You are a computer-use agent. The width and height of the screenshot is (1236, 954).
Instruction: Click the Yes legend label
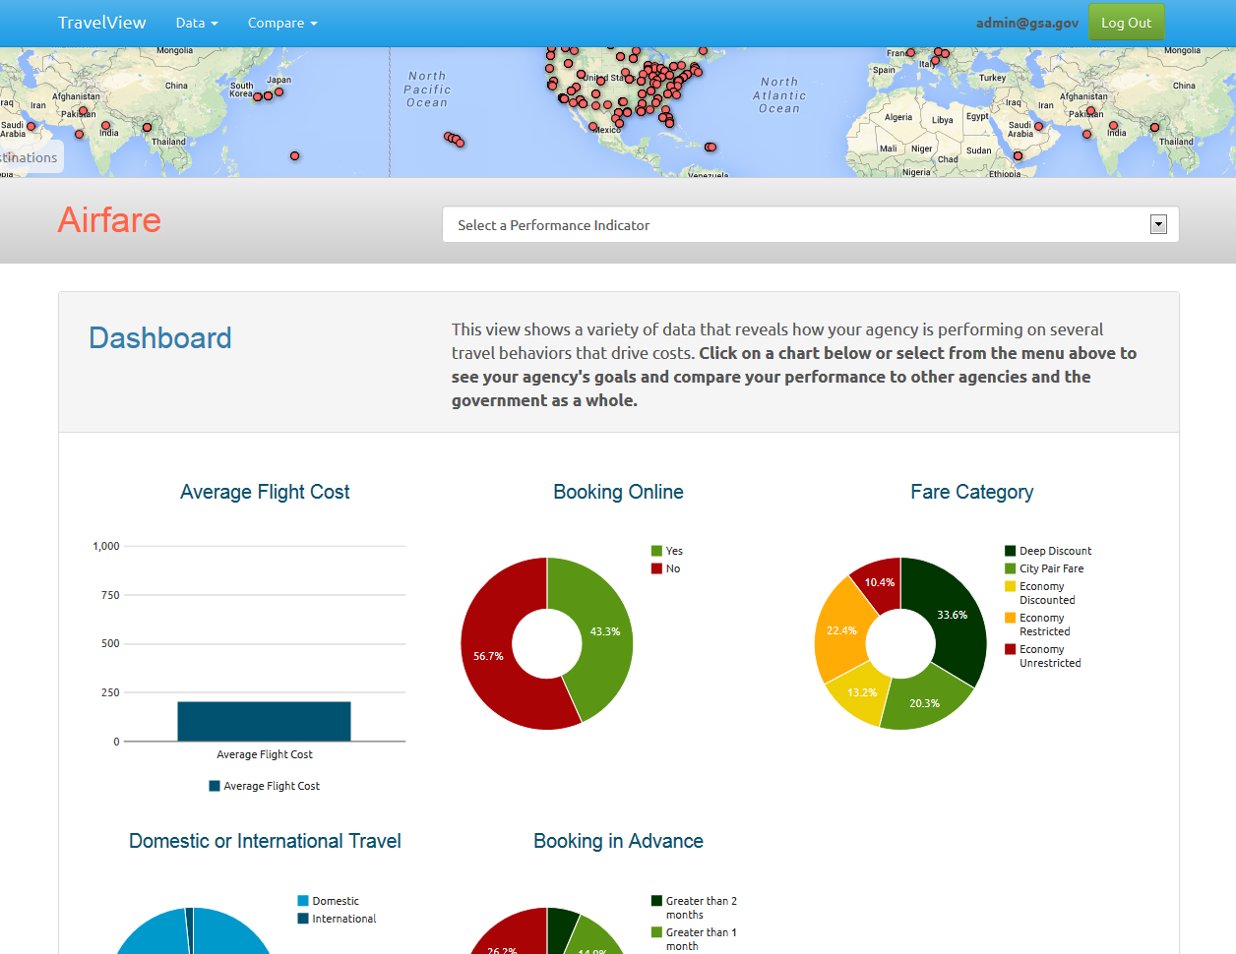click(x=674, y=551)
